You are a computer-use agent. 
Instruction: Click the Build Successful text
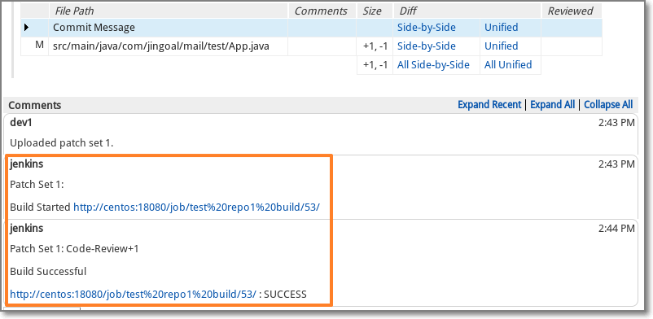pos(48,272)
